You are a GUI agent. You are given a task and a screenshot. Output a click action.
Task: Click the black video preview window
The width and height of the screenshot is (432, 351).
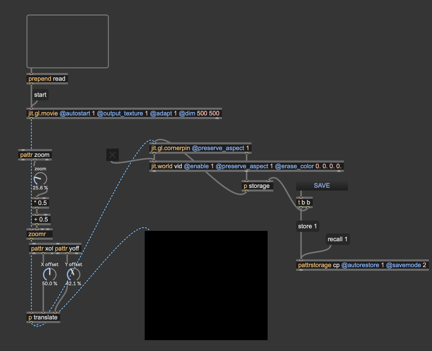[206, 285]
